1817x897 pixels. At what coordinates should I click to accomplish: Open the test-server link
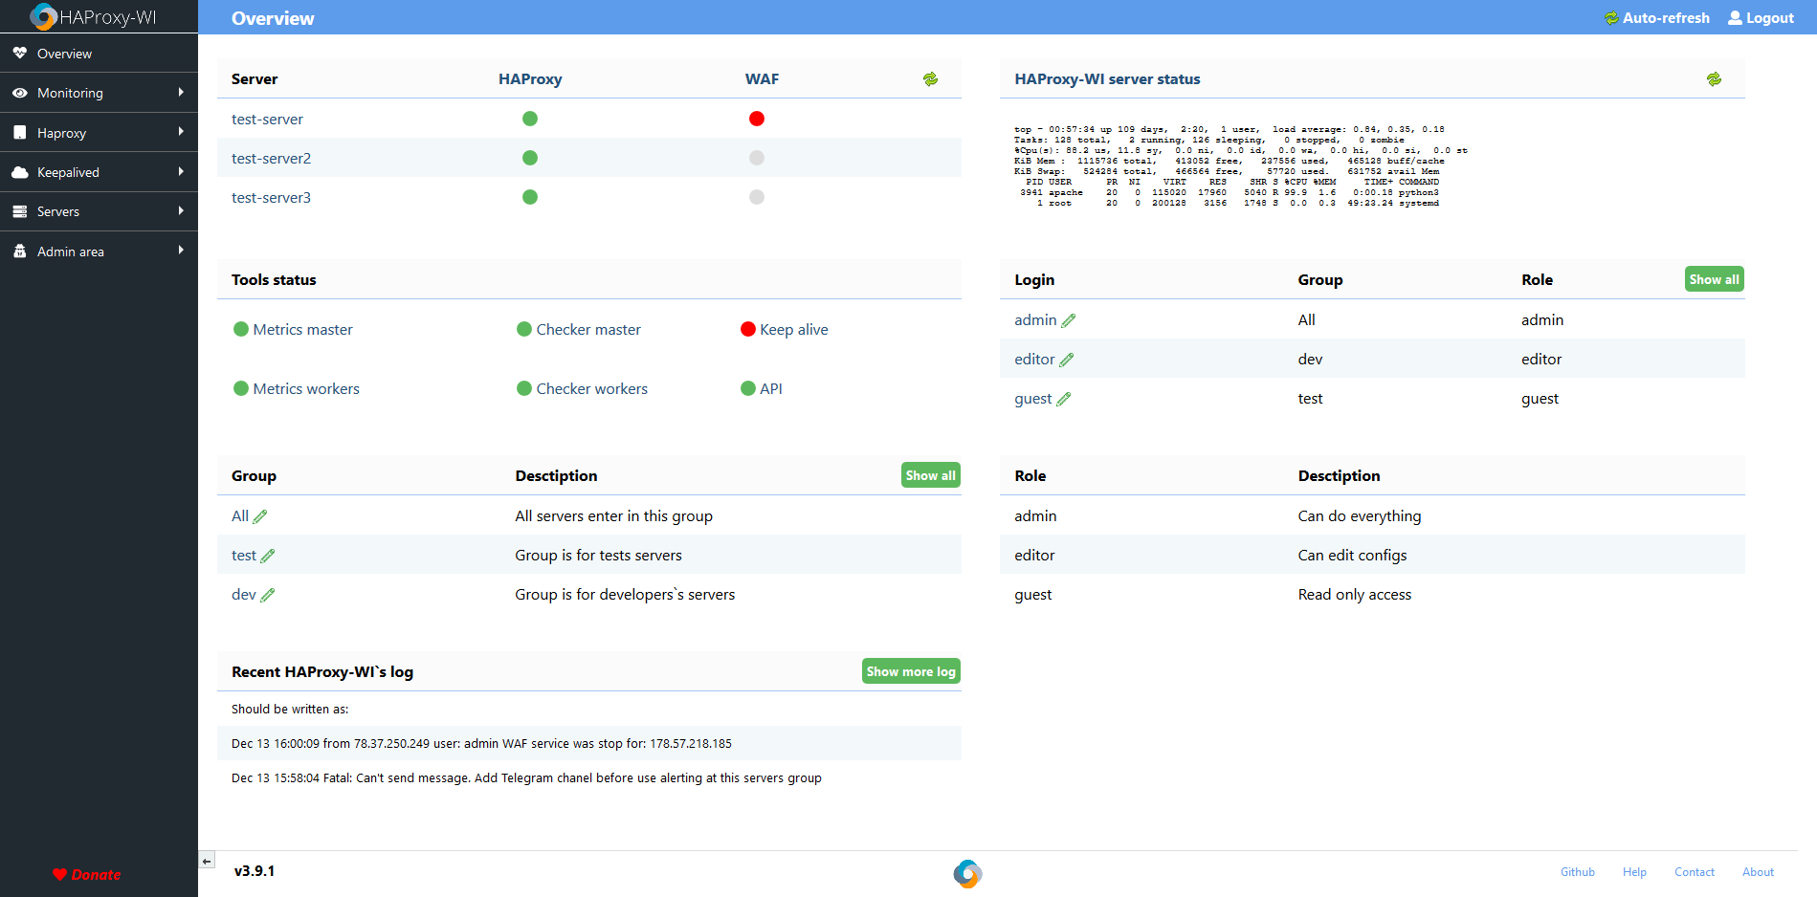(267, 120)
